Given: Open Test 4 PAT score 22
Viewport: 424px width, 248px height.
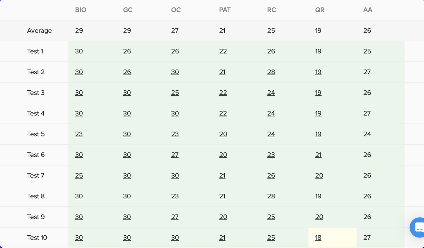Looking at the screenshot, I should [x=223, y=114].
